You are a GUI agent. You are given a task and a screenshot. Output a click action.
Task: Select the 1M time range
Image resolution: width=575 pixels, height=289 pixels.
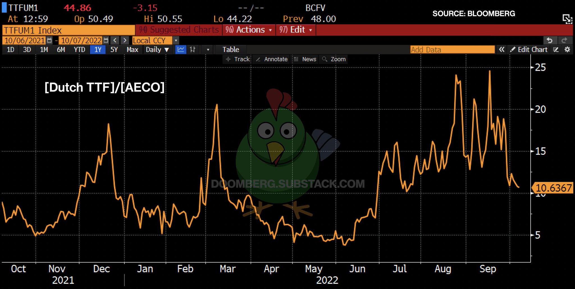tap(44, 50)
